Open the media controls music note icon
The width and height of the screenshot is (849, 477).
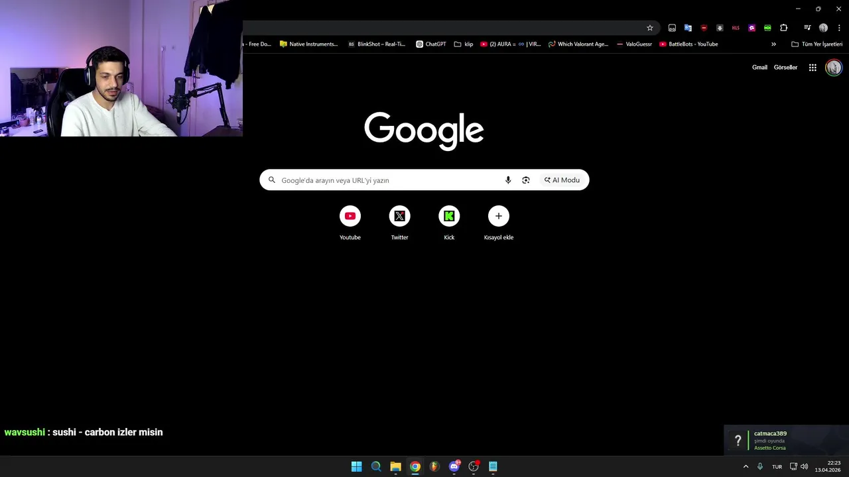point(807,28)
